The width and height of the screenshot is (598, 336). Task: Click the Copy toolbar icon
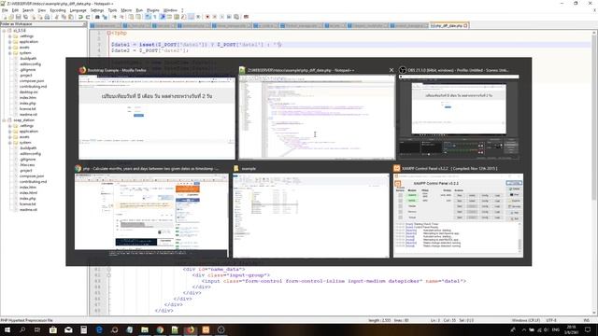(x=64, y=17)
